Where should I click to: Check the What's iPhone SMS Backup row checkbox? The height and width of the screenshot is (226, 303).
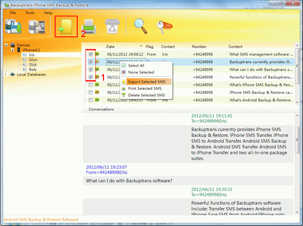tap(90, 85)
